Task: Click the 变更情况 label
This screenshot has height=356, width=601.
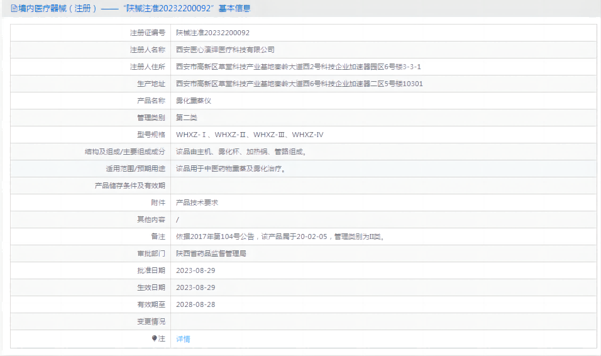Action: (x=151, y=321)
